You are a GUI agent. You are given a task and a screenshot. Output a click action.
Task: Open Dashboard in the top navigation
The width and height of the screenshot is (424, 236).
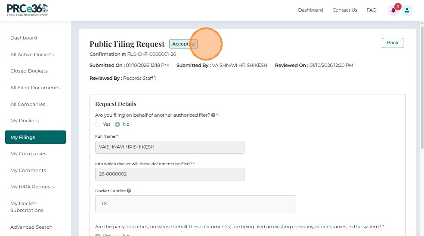pos(310,10)
